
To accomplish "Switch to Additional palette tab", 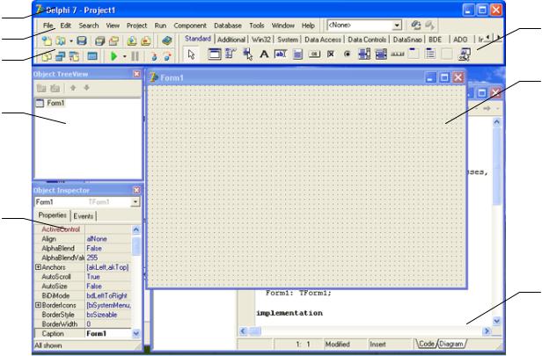I will (231, 40).
